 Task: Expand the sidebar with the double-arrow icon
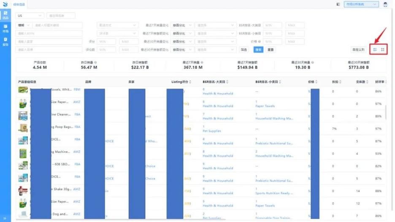(5, 218)
